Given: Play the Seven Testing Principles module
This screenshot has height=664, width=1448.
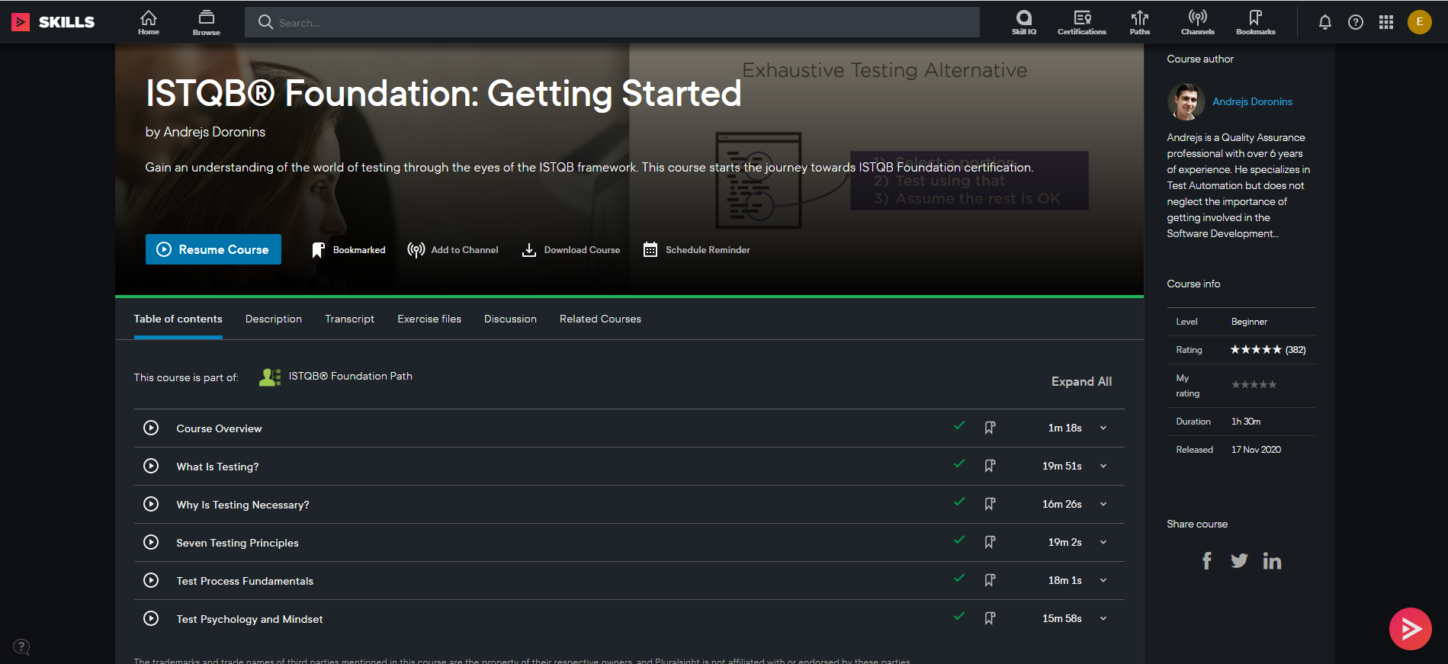Looking at the screenshot, I should coord(151,542).
